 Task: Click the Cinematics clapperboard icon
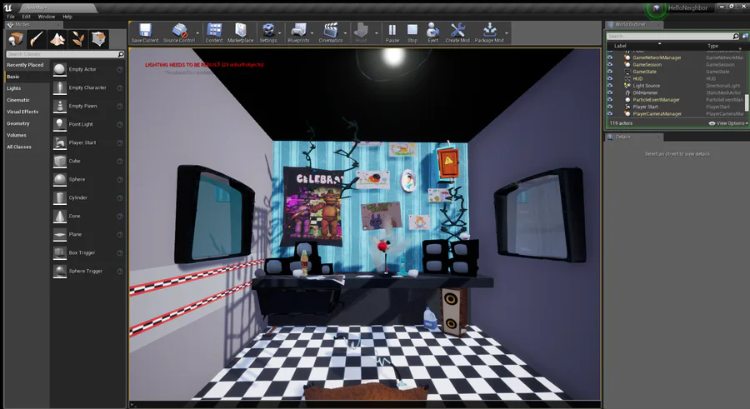coord(331,30)
